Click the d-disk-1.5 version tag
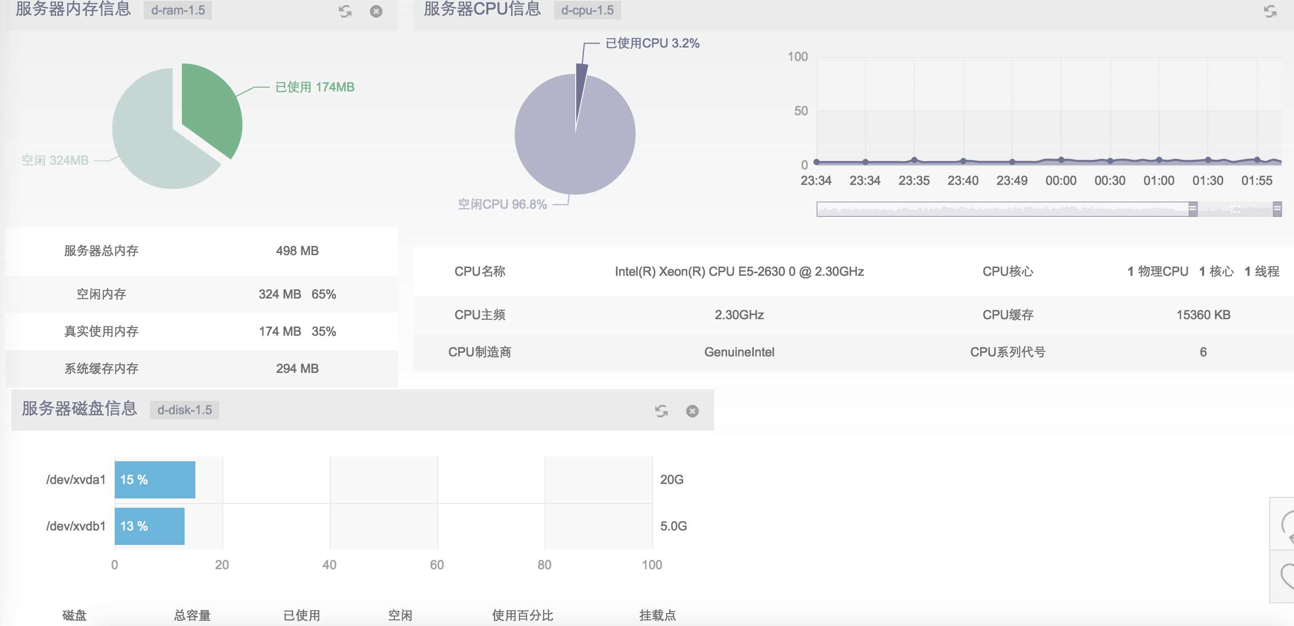This screenshot has width=1294, height=626. coord(184,410)
